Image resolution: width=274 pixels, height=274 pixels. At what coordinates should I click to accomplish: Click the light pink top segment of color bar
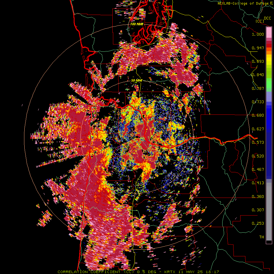pos(269,33)
